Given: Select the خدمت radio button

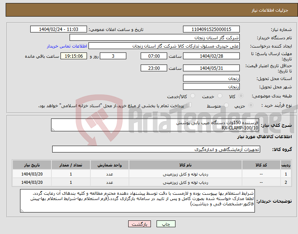Looking at the screenshot, I should click(x=220, y=96).
